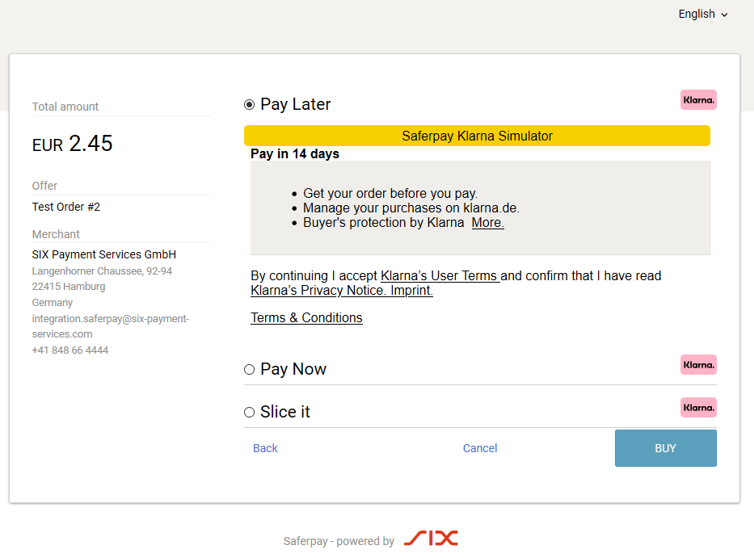Viewport: 754px width, 558px height.
Task: Click the Test Order #2 offer text
Action: [x=66, y=207]
